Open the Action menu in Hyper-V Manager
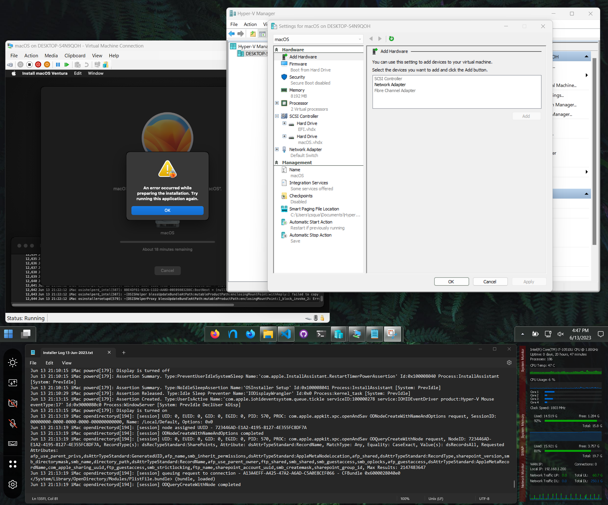The image size is (608, 505). tap(250, 24)
